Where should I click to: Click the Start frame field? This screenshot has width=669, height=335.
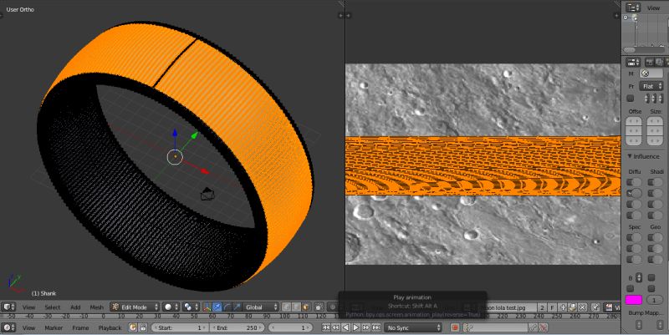click(179, 327)
